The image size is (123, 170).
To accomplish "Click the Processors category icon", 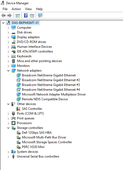I will (13, 123).
